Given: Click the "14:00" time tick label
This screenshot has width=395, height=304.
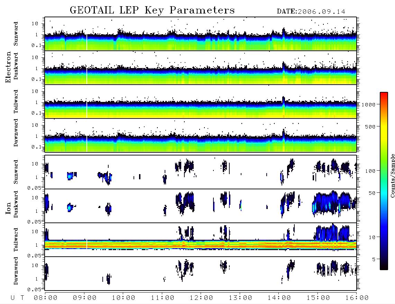Looking at the screenshot, I should tap(279, 298).
